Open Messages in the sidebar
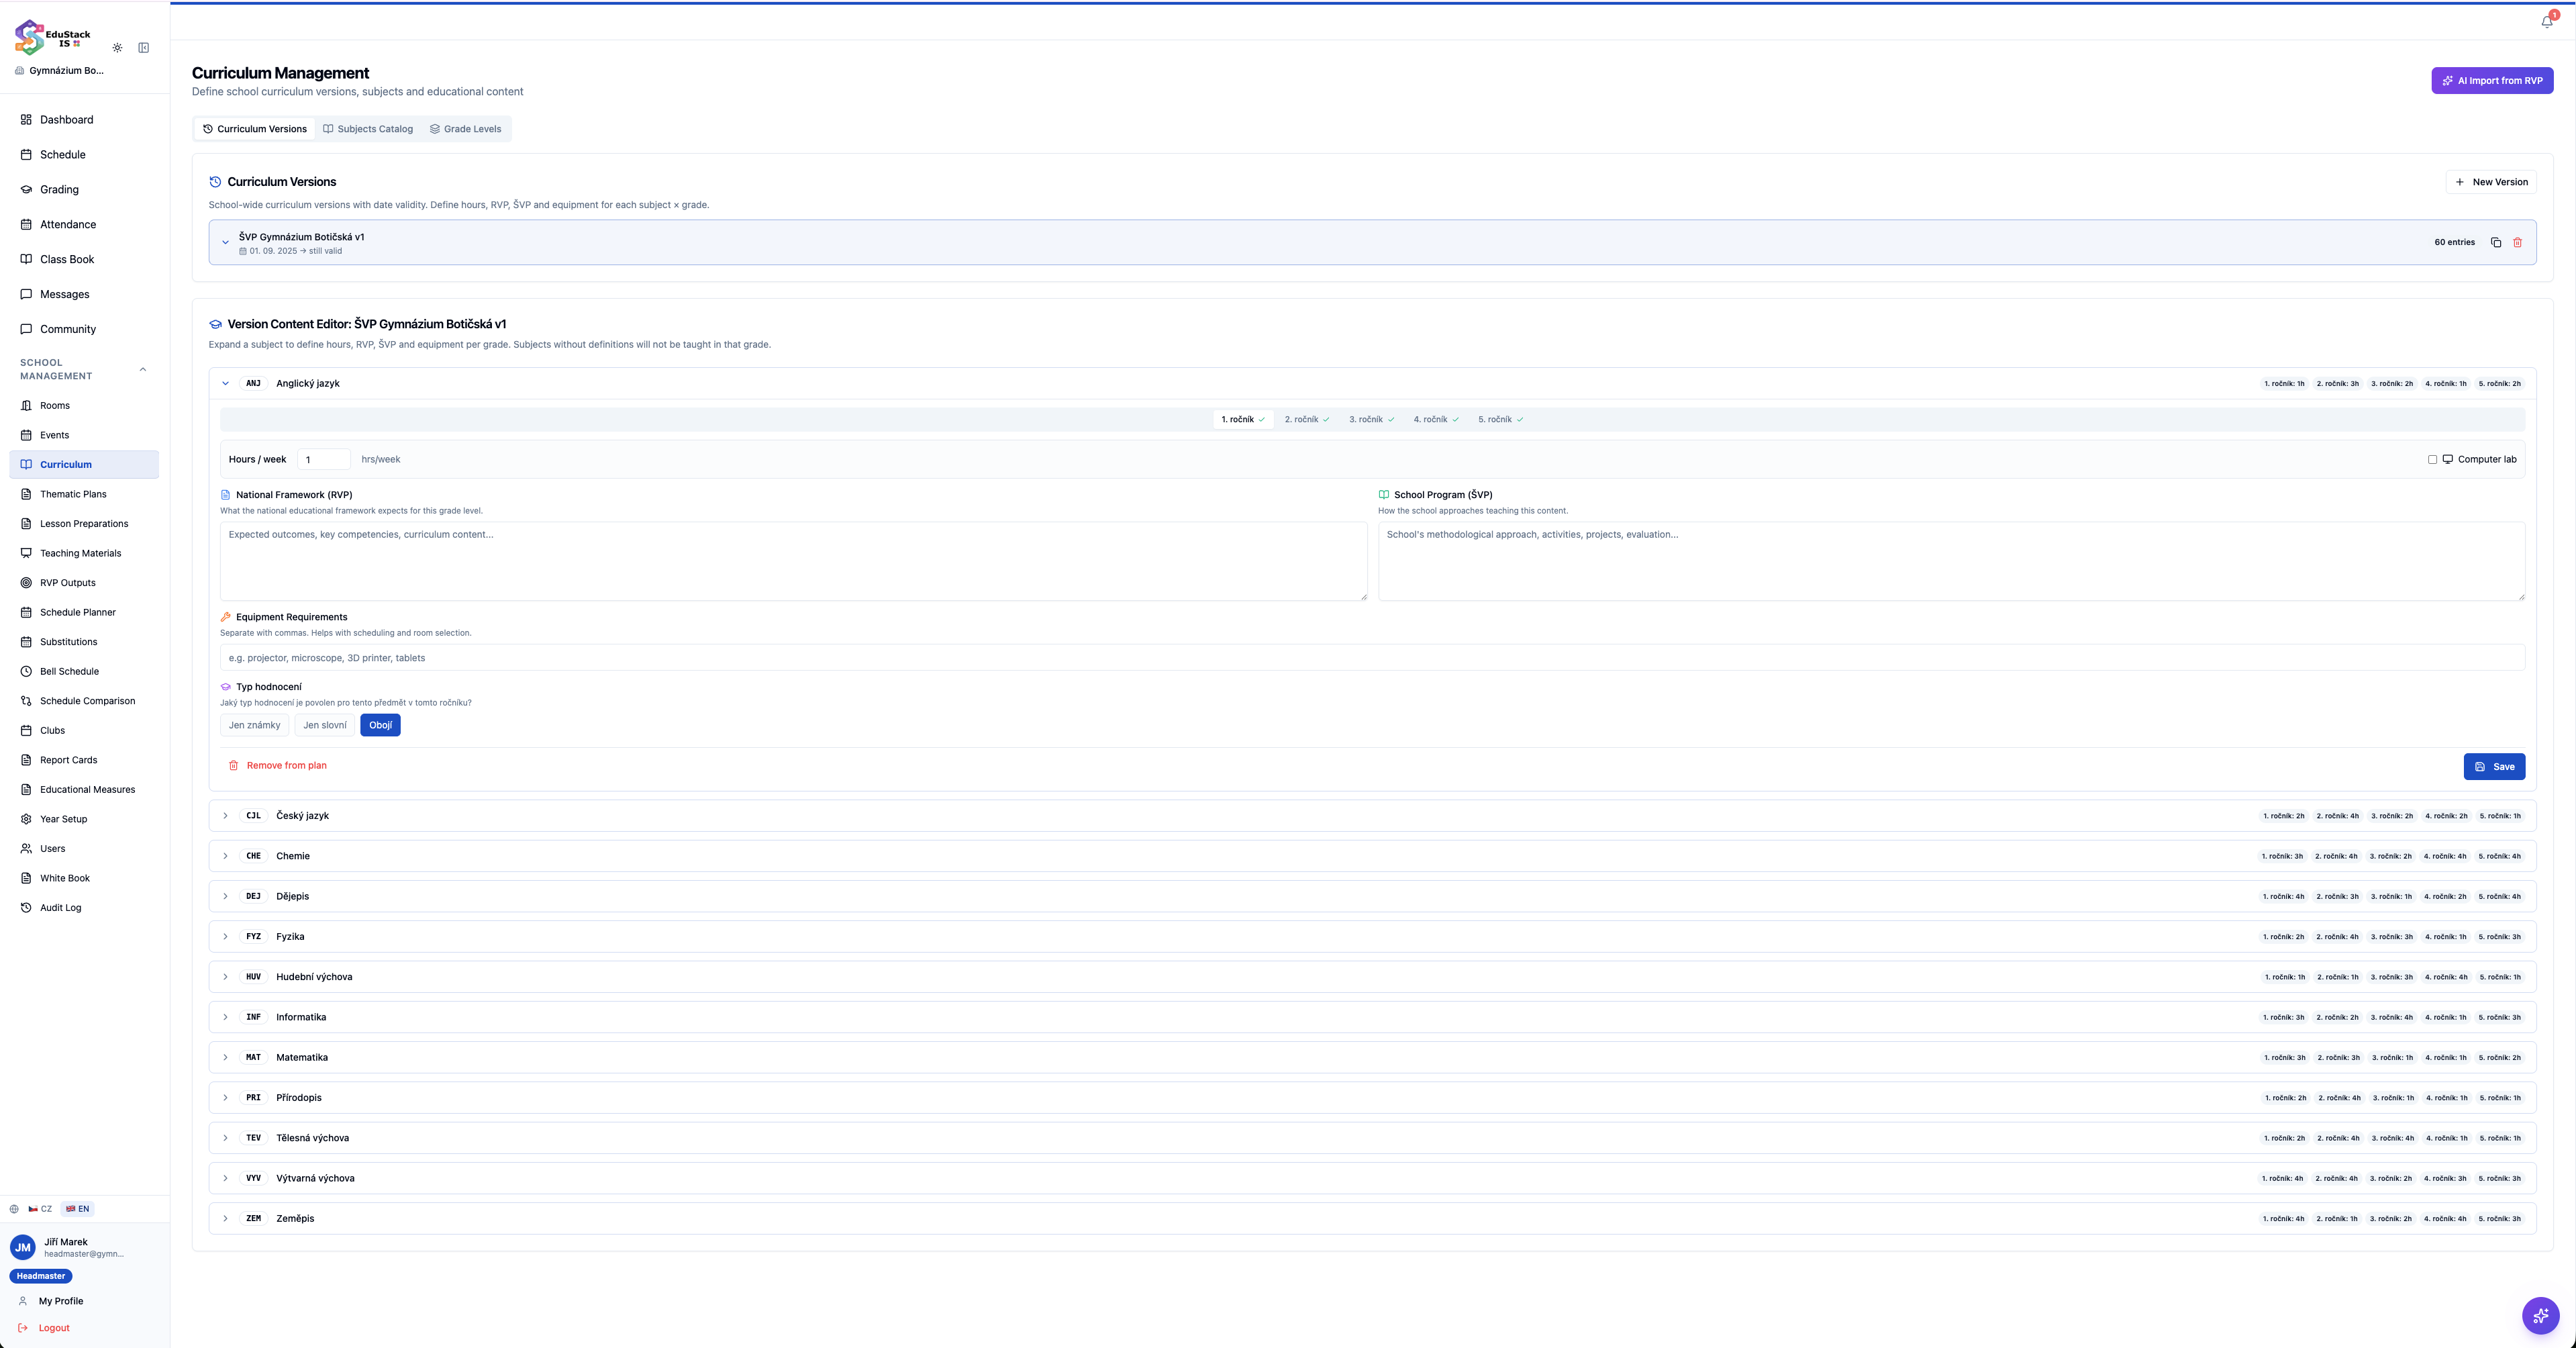Viewport: 2576px width, 1348px height. [84, 294]
